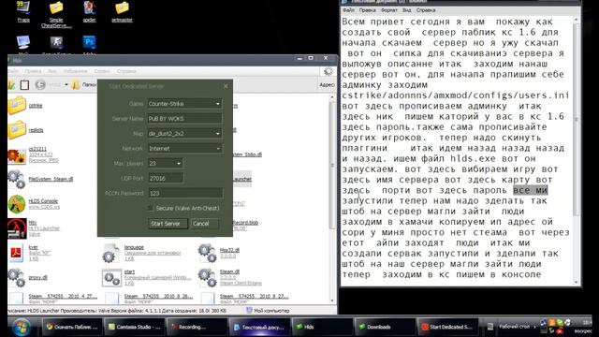Screen dimensions: 599x337
Task: Click the Notepad scroll down arrow
Action: [x=577, y=282]
